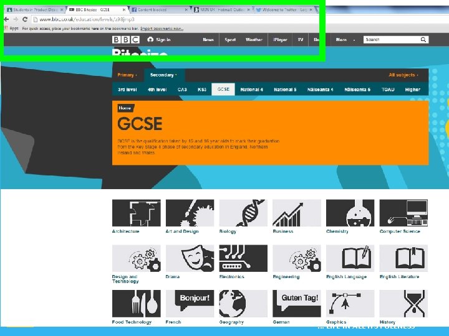The width and height of the screenshot is (449, 336).
Task: Click the Home breadcrumb button
Action: (125, 108)
